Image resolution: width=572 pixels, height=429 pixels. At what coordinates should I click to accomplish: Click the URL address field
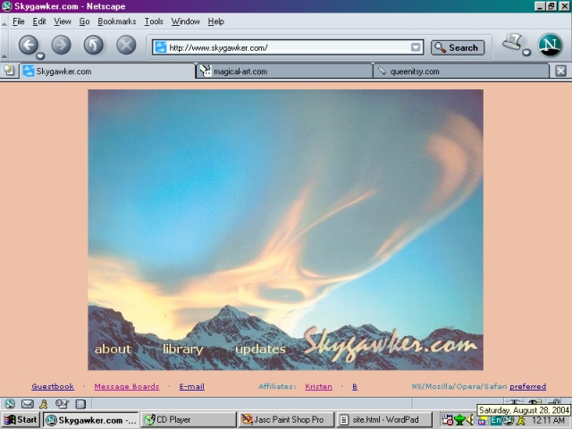pyautogui.click(x=288, y=47)
